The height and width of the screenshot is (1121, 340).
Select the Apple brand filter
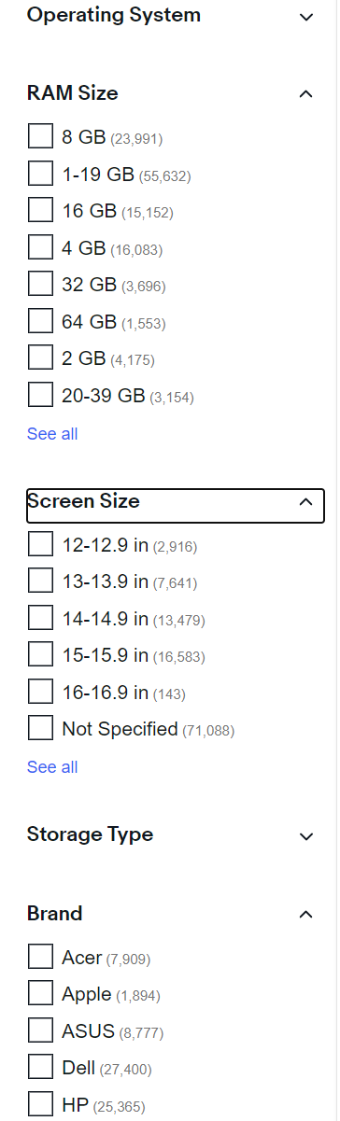[40, 994]
